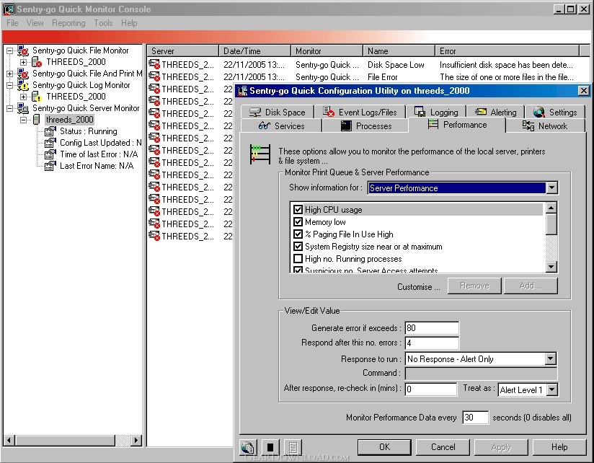594x463 pixels.
Task: Click the document list icon button at dialog bottom
Action: (293, 447)
